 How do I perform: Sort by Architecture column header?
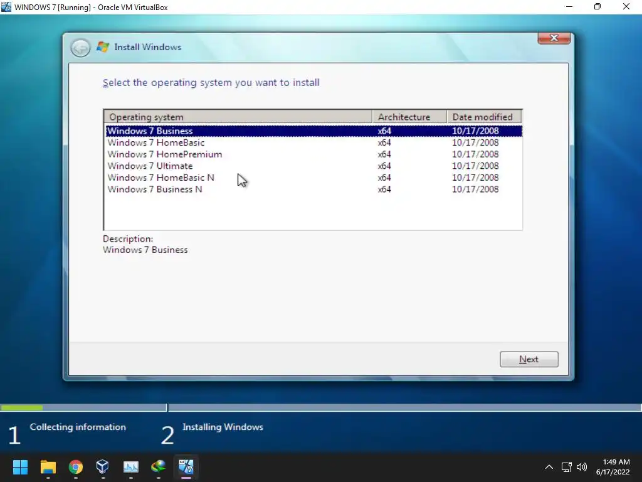[409, 117]
